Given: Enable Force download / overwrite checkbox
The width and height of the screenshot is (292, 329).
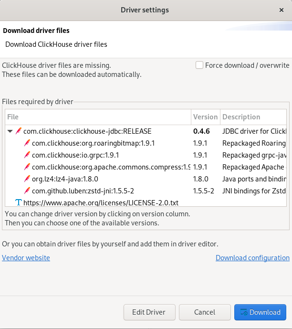Looking at the screenshot, I should pos(199,65).
